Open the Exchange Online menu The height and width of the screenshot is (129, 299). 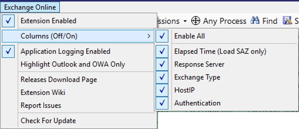30,7
